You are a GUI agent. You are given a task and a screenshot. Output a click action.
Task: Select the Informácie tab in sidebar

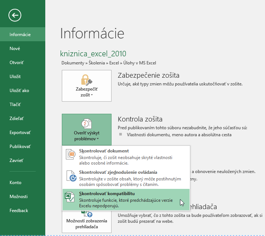point(23,34)
